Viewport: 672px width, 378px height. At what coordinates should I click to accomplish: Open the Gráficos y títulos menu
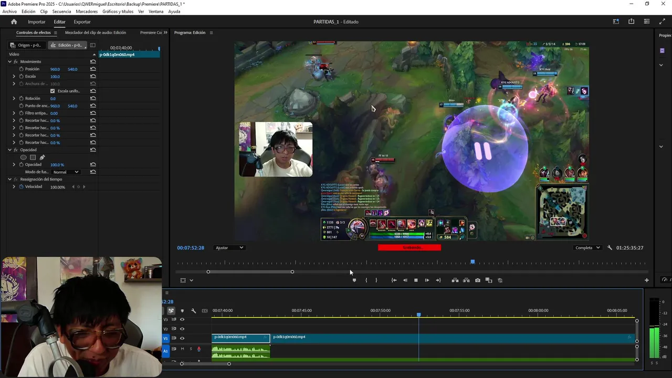[118, 11]
